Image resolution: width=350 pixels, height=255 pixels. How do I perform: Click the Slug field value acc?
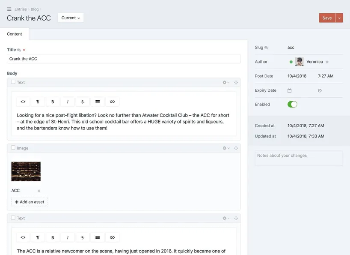coord(291,48)
